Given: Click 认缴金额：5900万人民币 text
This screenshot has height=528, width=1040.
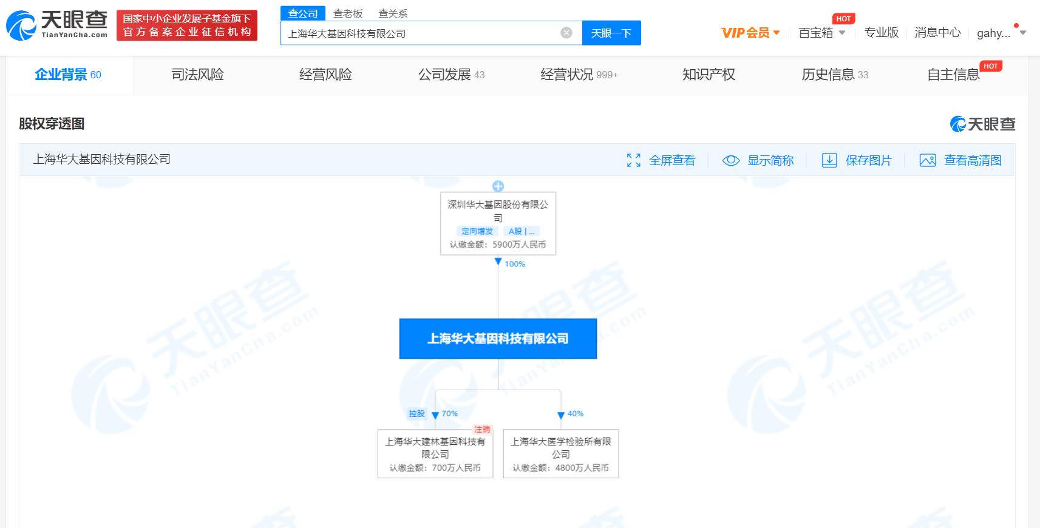Looking at the screenshot, I should pos(498,245).
